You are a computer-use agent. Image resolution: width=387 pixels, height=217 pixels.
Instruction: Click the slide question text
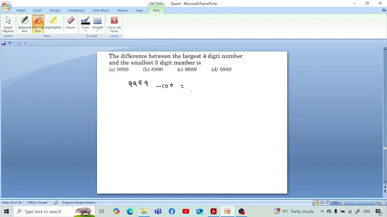click(175, 60)
